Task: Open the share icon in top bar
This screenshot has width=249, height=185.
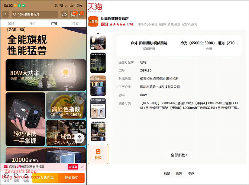Action: coord(64,14)
